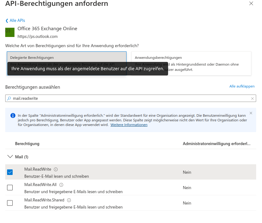Click the Administratoreinwilligung erforderl... column header
The image size is (262, 223).
pos(216,144)
